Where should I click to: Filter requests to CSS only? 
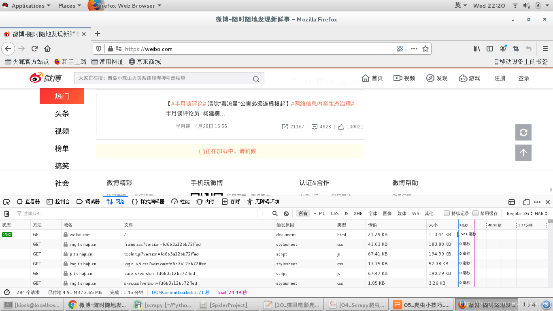pos(334,213)
